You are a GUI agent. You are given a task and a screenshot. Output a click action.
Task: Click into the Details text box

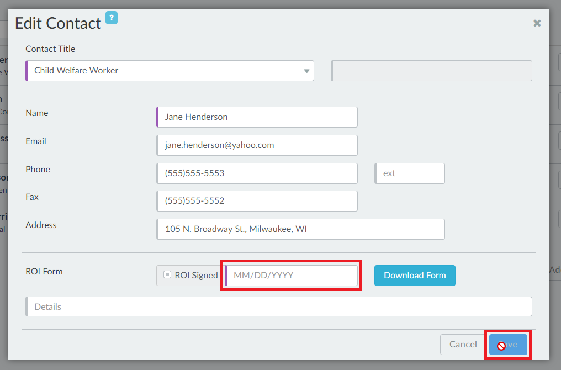point(279,306)
